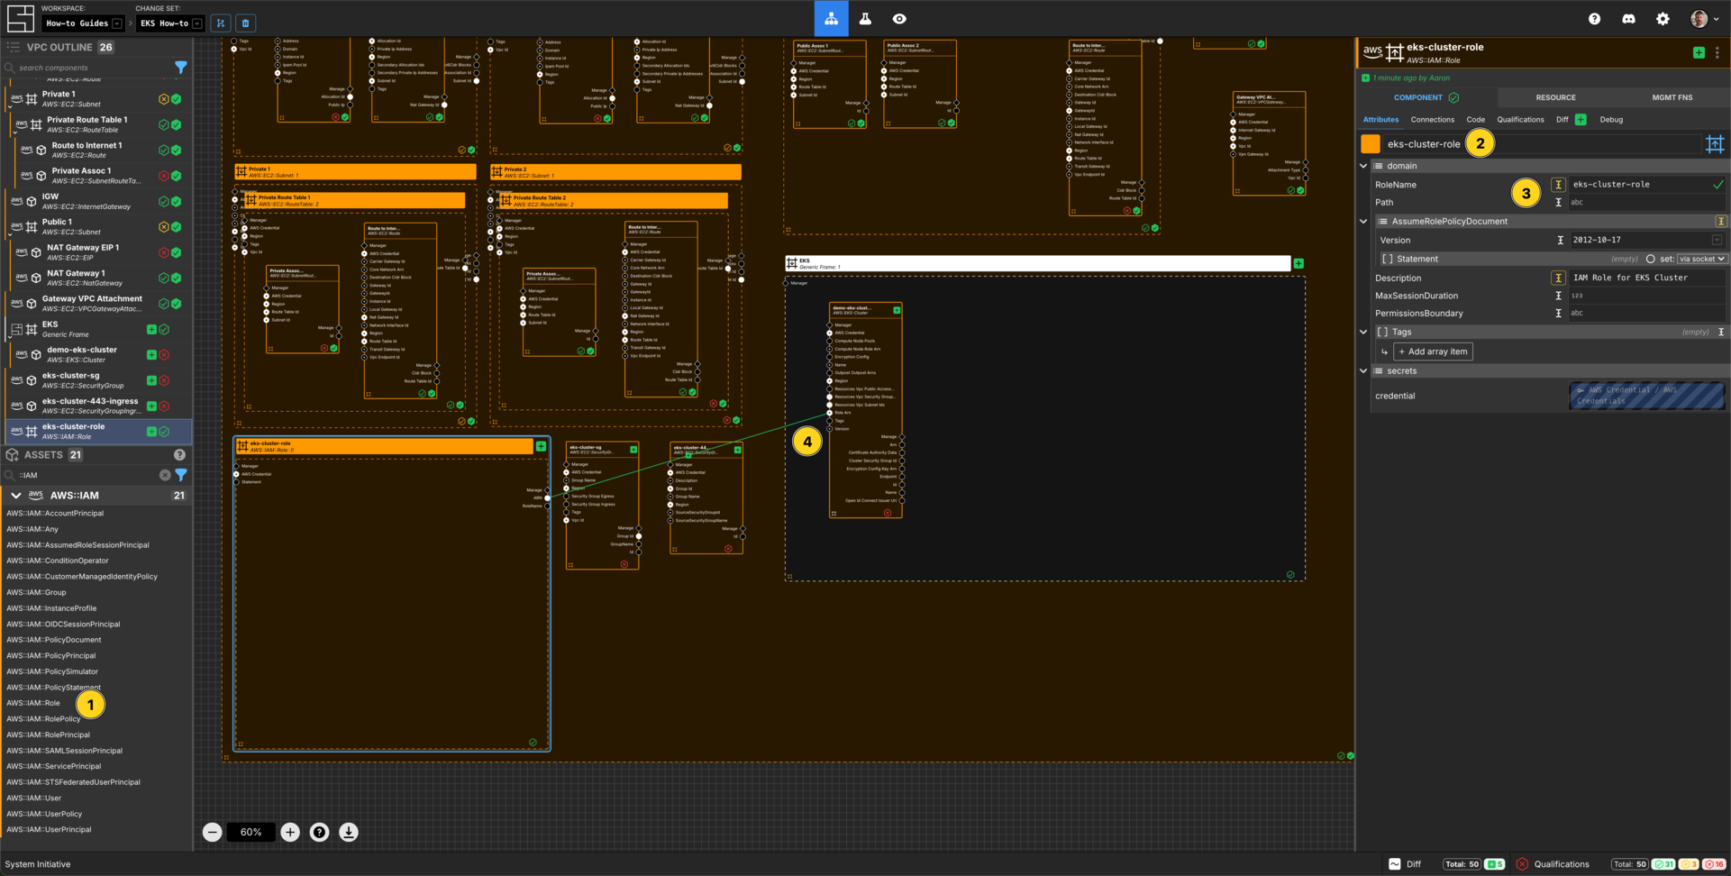Image resolution: width=1731 pixels, height=876 pixels.
Task: Click qualification status on demo-eks-cluster row
Action: [164, 355]
